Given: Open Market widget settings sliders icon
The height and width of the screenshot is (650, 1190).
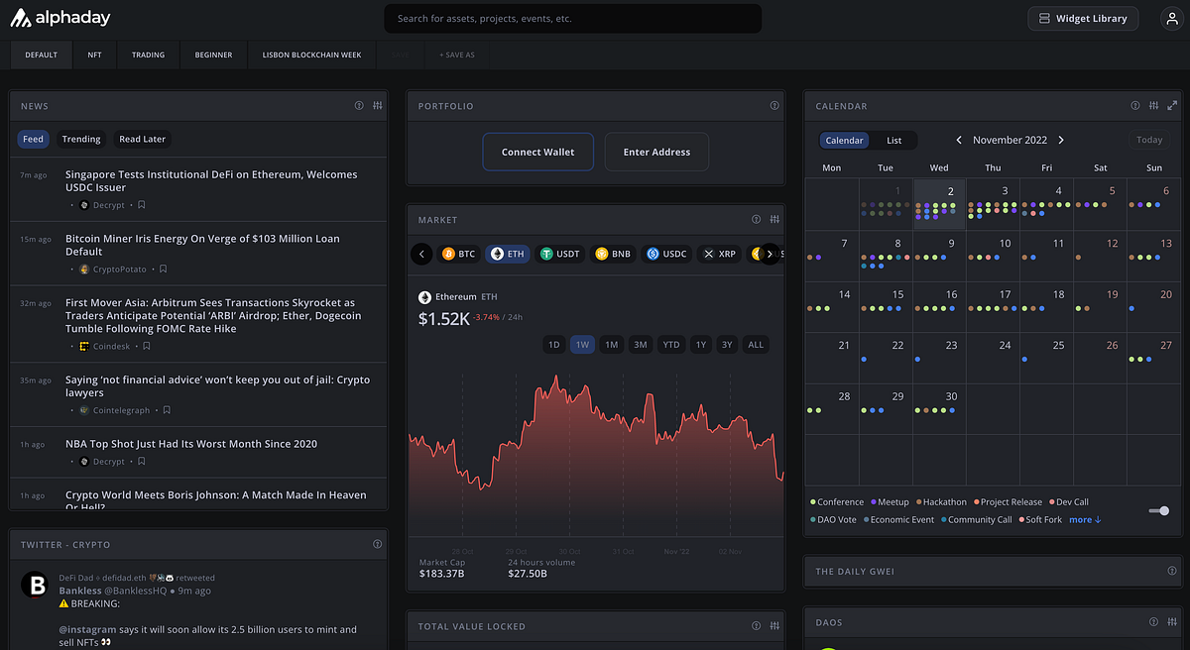Looking at the screenshot, I should pyautogui.click(x=774, y=220).
